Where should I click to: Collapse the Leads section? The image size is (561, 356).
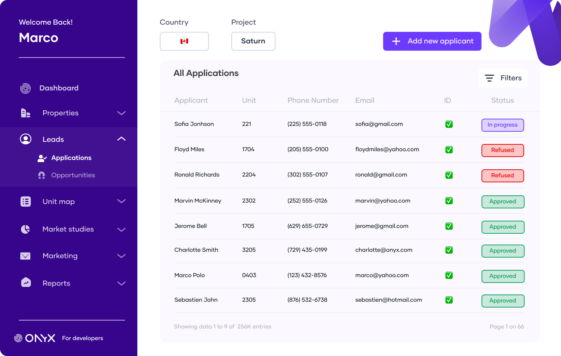coord(121,139)
